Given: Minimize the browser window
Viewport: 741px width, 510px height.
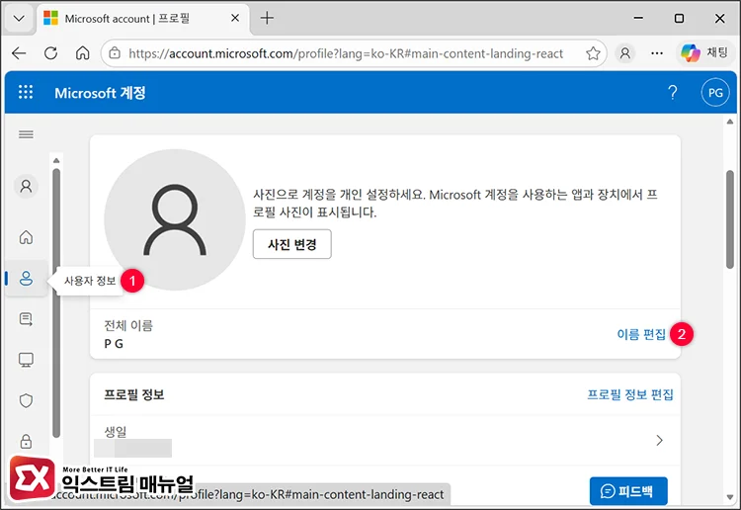Looking at the screenshot, I should click(638, 18).
